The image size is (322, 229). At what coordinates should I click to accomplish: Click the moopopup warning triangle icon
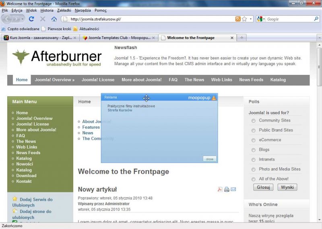coord(214,98)
